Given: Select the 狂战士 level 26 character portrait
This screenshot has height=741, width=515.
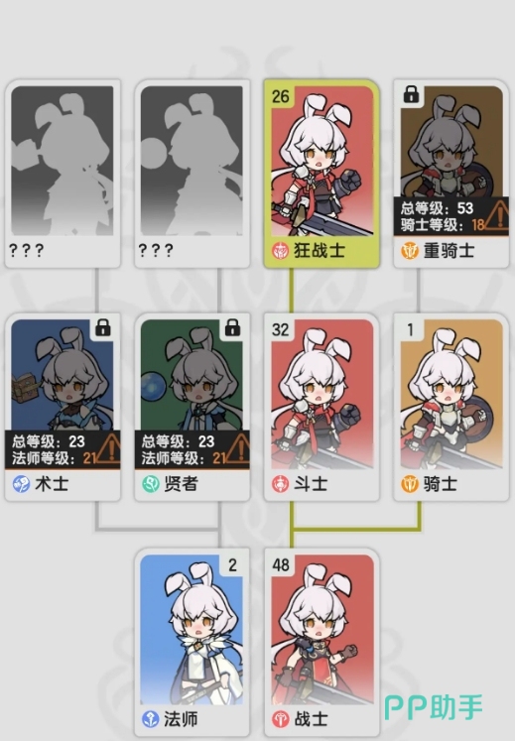Looking at the screenshot, I should coord(322,161).
